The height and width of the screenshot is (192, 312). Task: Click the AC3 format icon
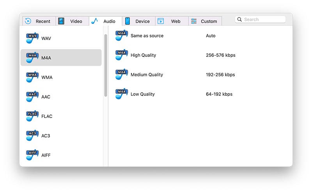tap(32, 136)
